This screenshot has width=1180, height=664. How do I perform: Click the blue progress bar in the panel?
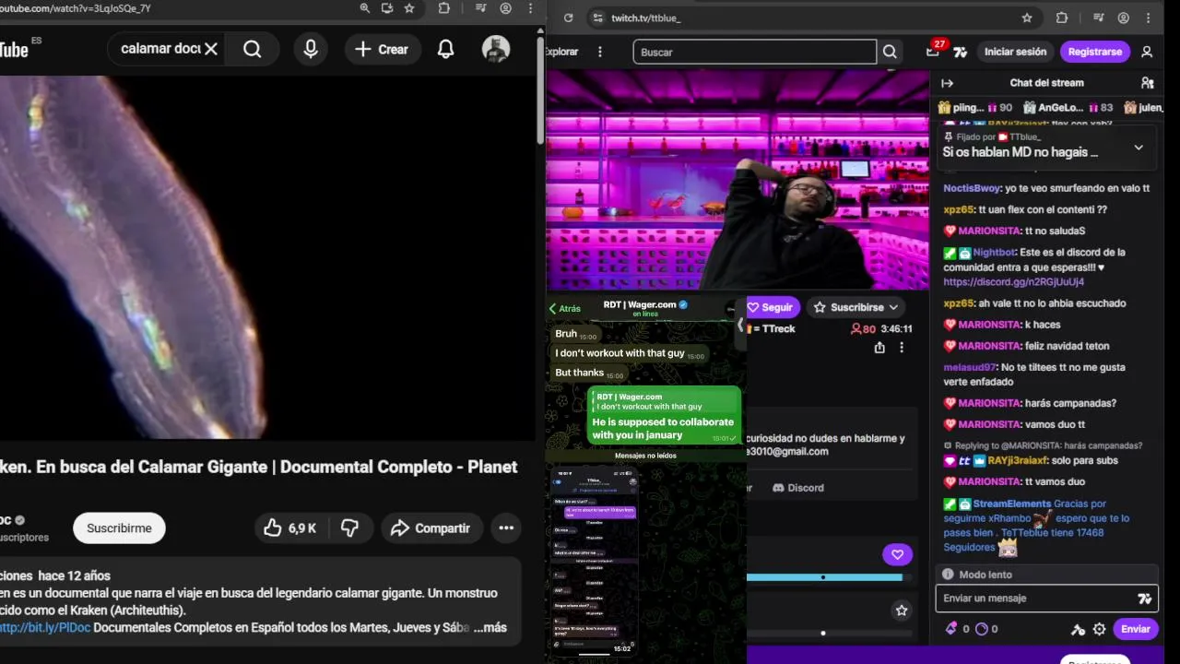[x=824, y=577]
